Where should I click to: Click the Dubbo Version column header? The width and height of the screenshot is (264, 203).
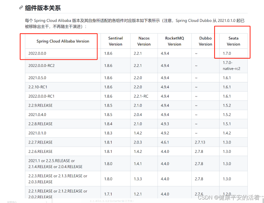pos(205,41)
